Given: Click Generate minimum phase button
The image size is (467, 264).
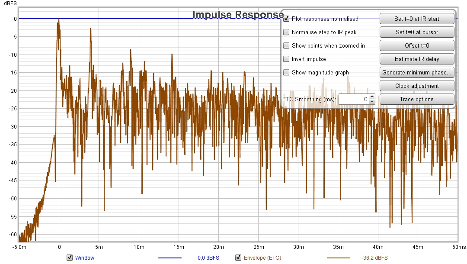Looking at the screenshot, I should pyautogui.click(x=416, y=72).
